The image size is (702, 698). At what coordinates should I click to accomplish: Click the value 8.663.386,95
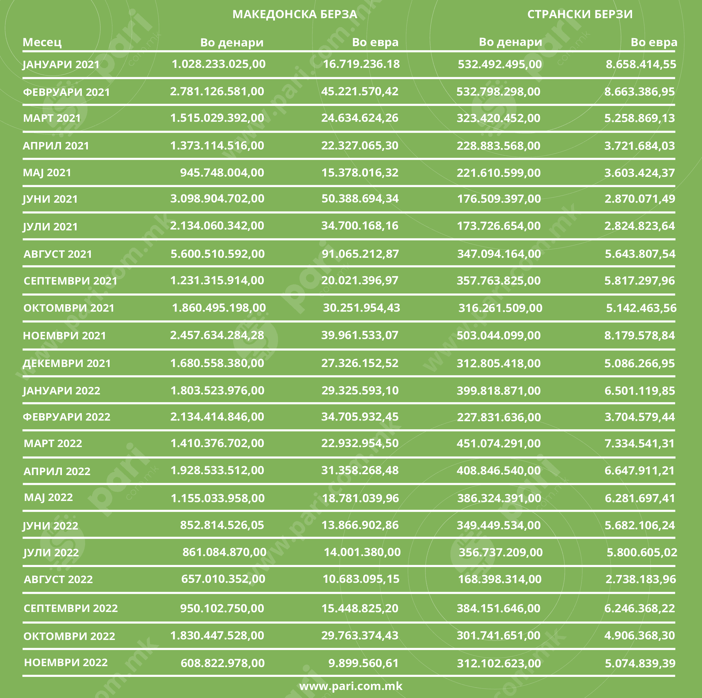pos(639,92)
